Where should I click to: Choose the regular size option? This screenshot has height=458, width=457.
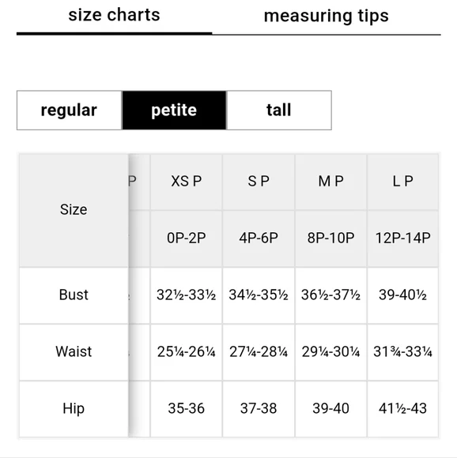coord(69,110)
